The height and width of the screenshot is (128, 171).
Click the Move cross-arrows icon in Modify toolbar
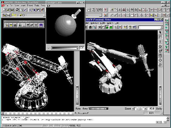[x=132, y=10]
